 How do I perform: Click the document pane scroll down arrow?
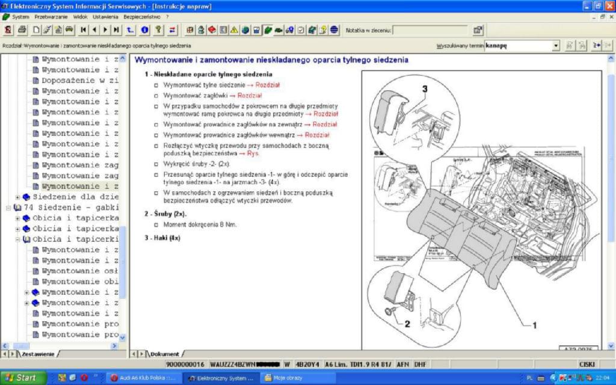[611, 346]
